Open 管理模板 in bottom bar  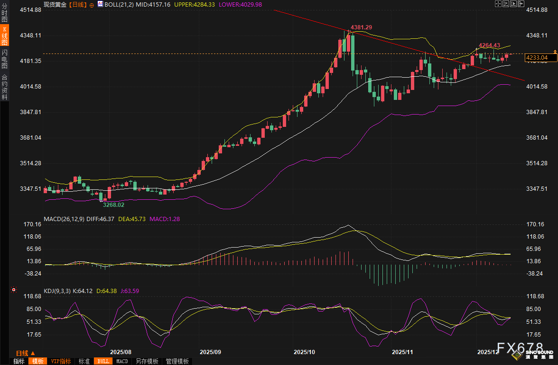point(177,361)
